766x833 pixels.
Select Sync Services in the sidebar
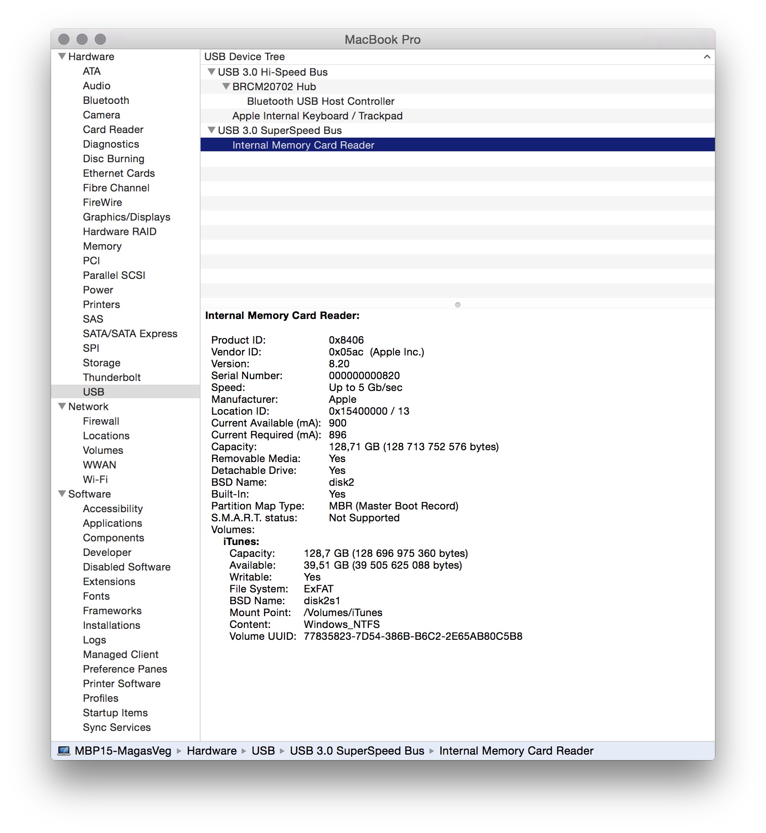point(117,727)
